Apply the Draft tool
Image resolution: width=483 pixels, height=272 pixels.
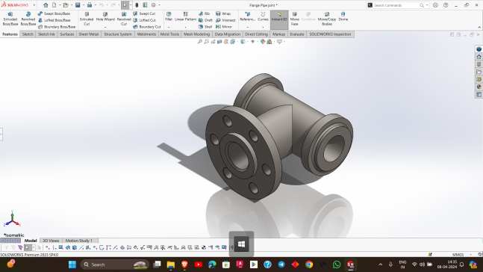click(205, 20)
